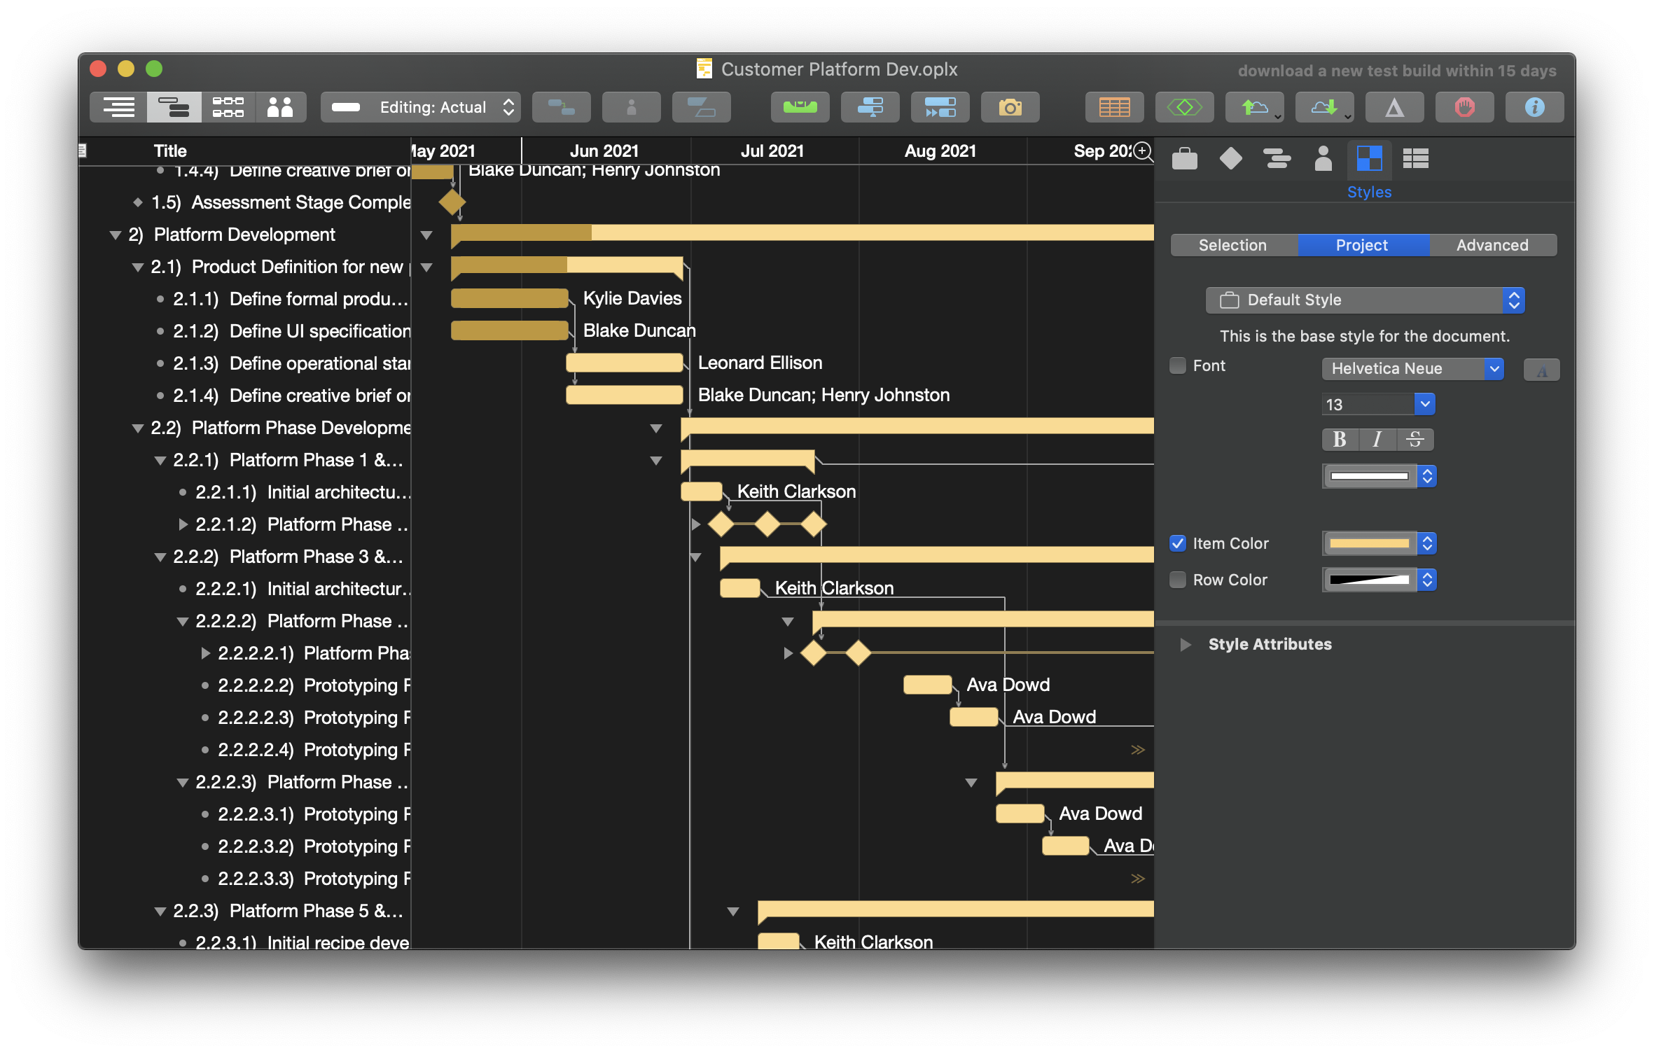Click the camera/snapshot tool icon
The width and height of the screenshot is (1654, 1053).
(x=1010, y=107)
